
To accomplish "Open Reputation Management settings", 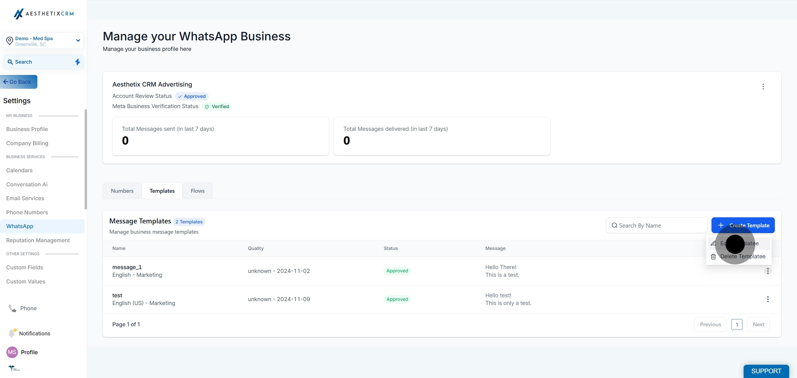I will (38, 240).
